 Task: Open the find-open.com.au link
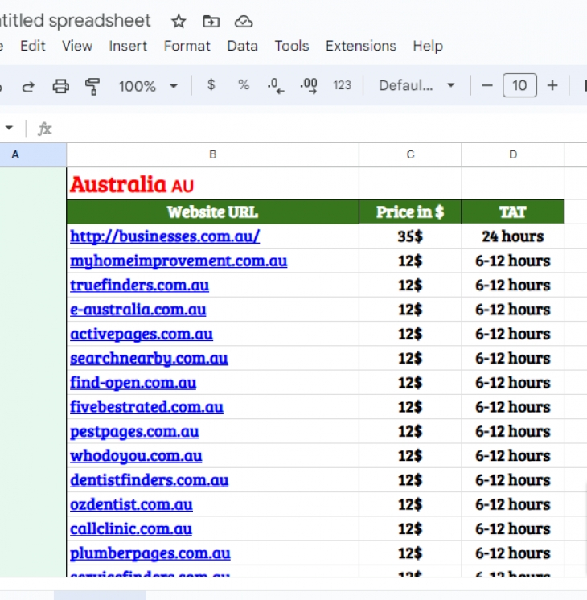(x=133, y=383)
